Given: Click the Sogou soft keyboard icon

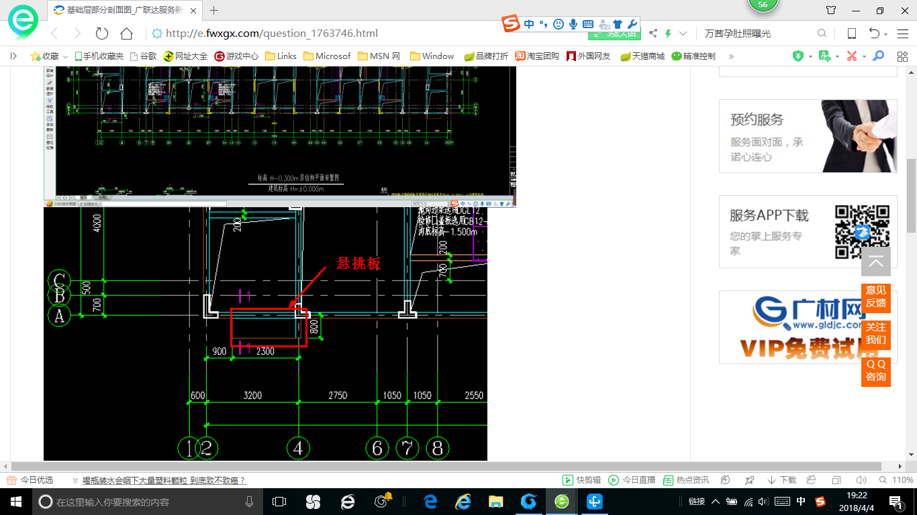Looking at the screenshot, I should click(x=588, y=24).
